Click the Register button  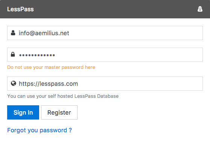pyautogui.click(x=59, y=112)
